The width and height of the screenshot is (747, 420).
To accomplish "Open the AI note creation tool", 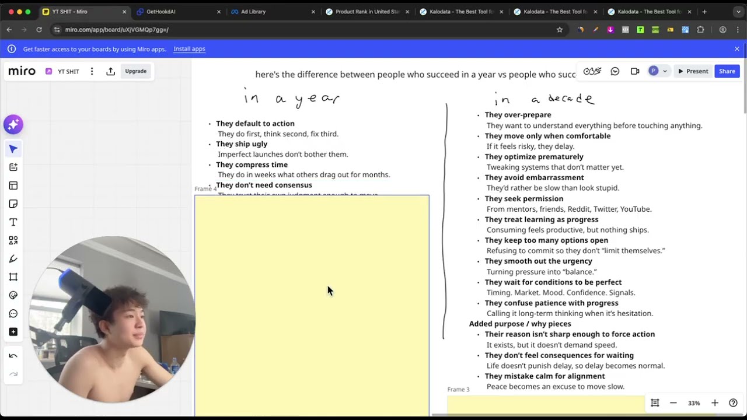I will [13, 167].
